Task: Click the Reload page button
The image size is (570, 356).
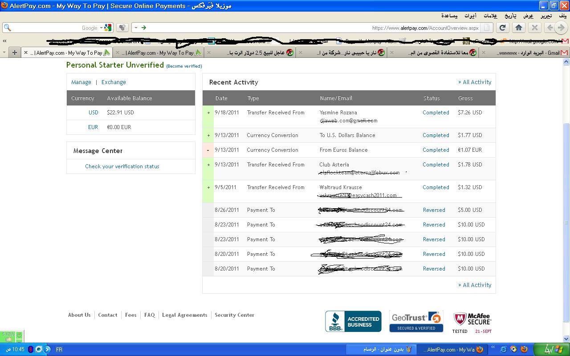Action: point(503,28)
